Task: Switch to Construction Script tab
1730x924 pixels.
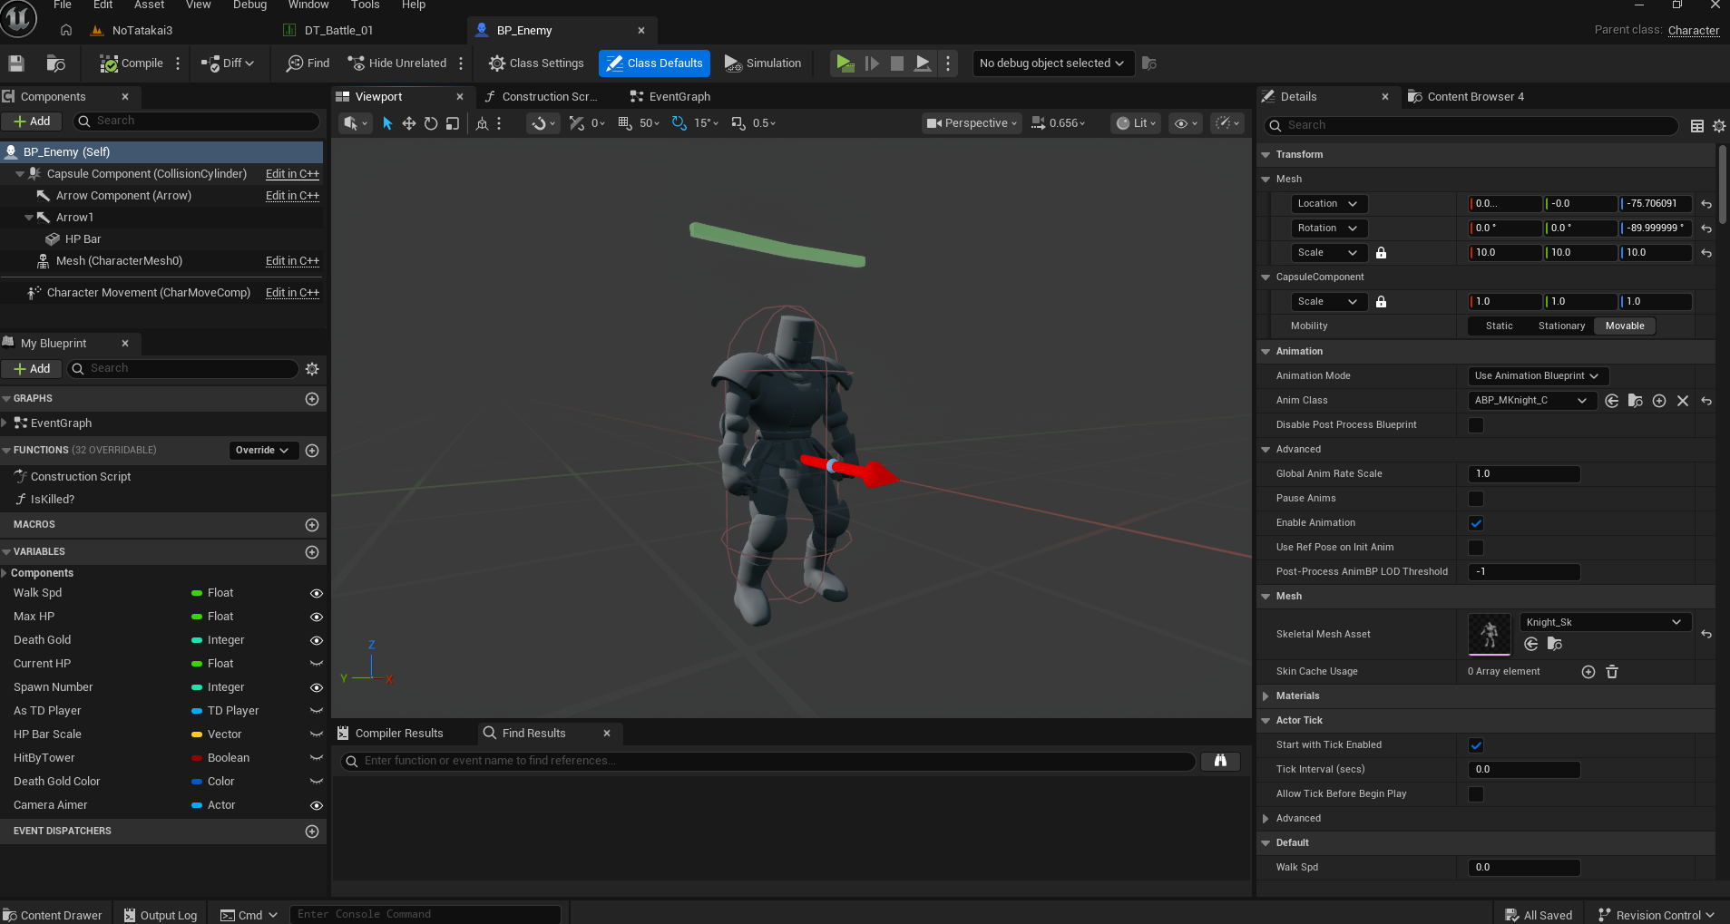Action: click(x=542, y=97)
